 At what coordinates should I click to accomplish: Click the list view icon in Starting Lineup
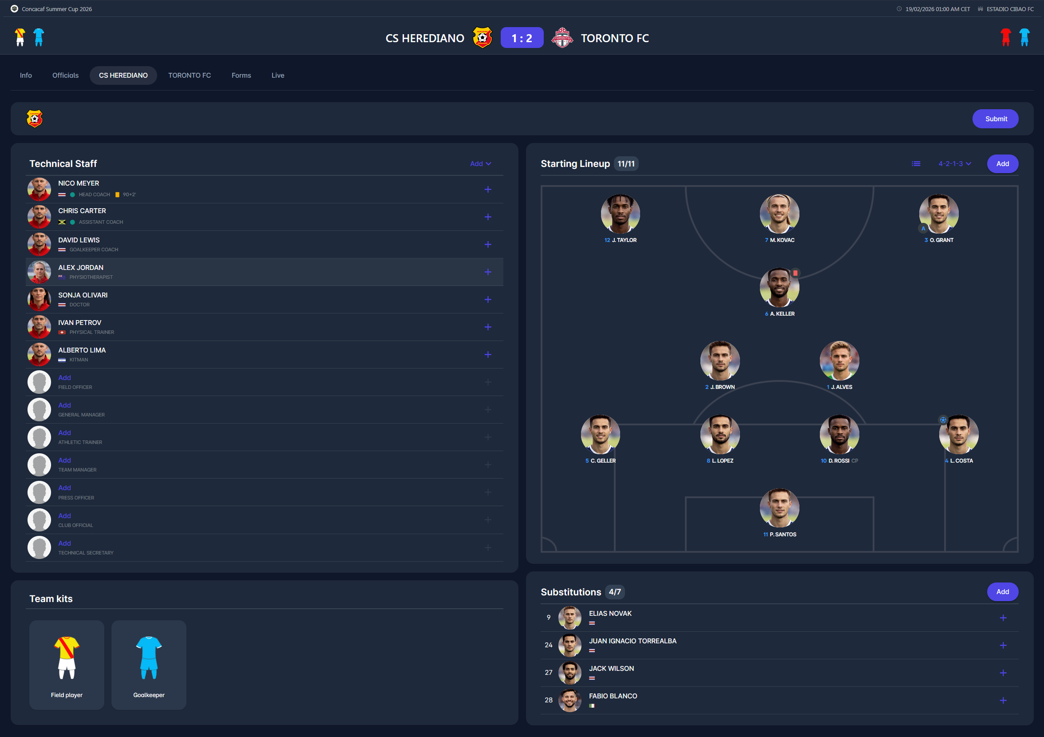[916, 164]
